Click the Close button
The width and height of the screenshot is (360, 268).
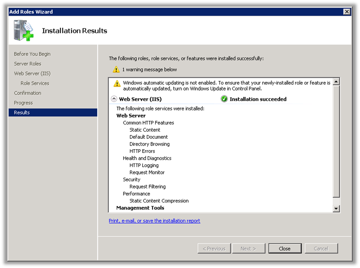pos(285,248)
